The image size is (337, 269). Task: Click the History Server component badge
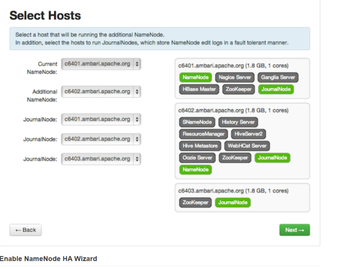click(238, 122)
